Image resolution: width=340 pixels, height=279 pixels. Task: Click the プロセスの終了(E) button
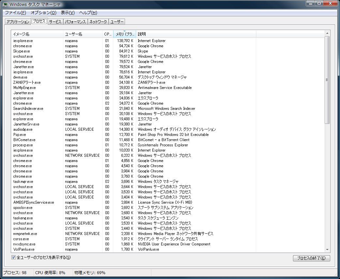[x=311, y=258]
